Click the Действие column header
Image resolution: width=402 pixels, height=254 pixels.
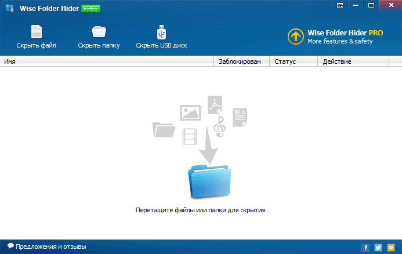pos(353,61)
